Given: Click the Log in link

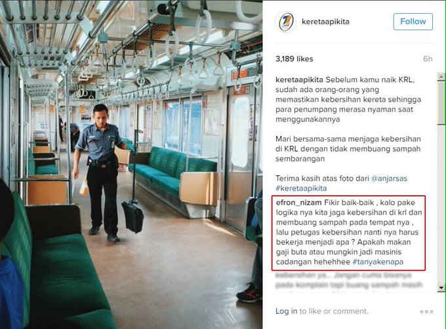Looking at the screenshot, I should [x=286, y=311].
